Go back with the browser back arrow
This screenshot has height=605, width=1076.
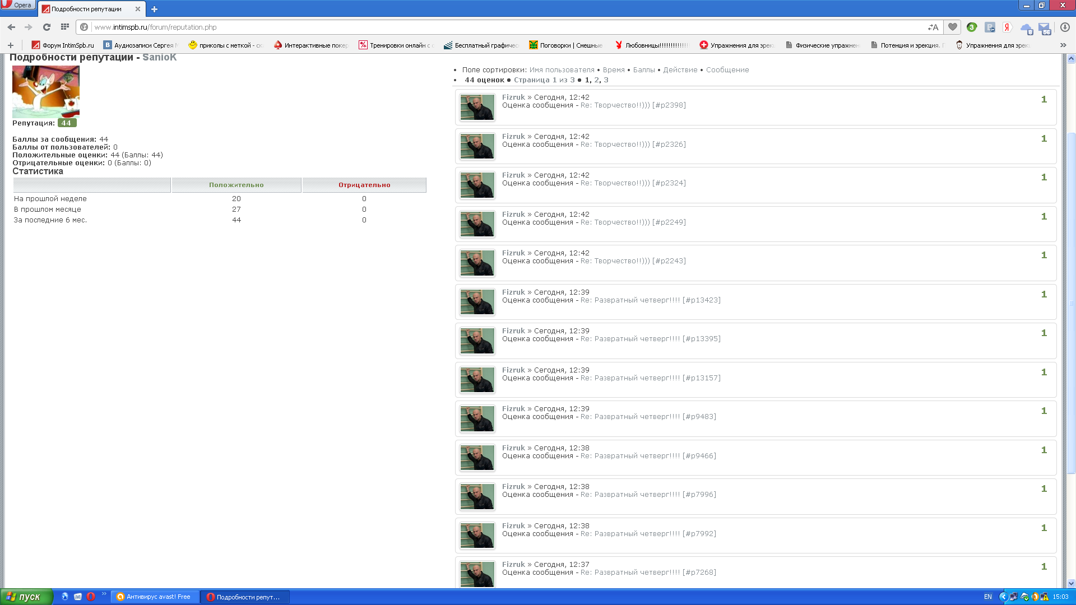11,27
